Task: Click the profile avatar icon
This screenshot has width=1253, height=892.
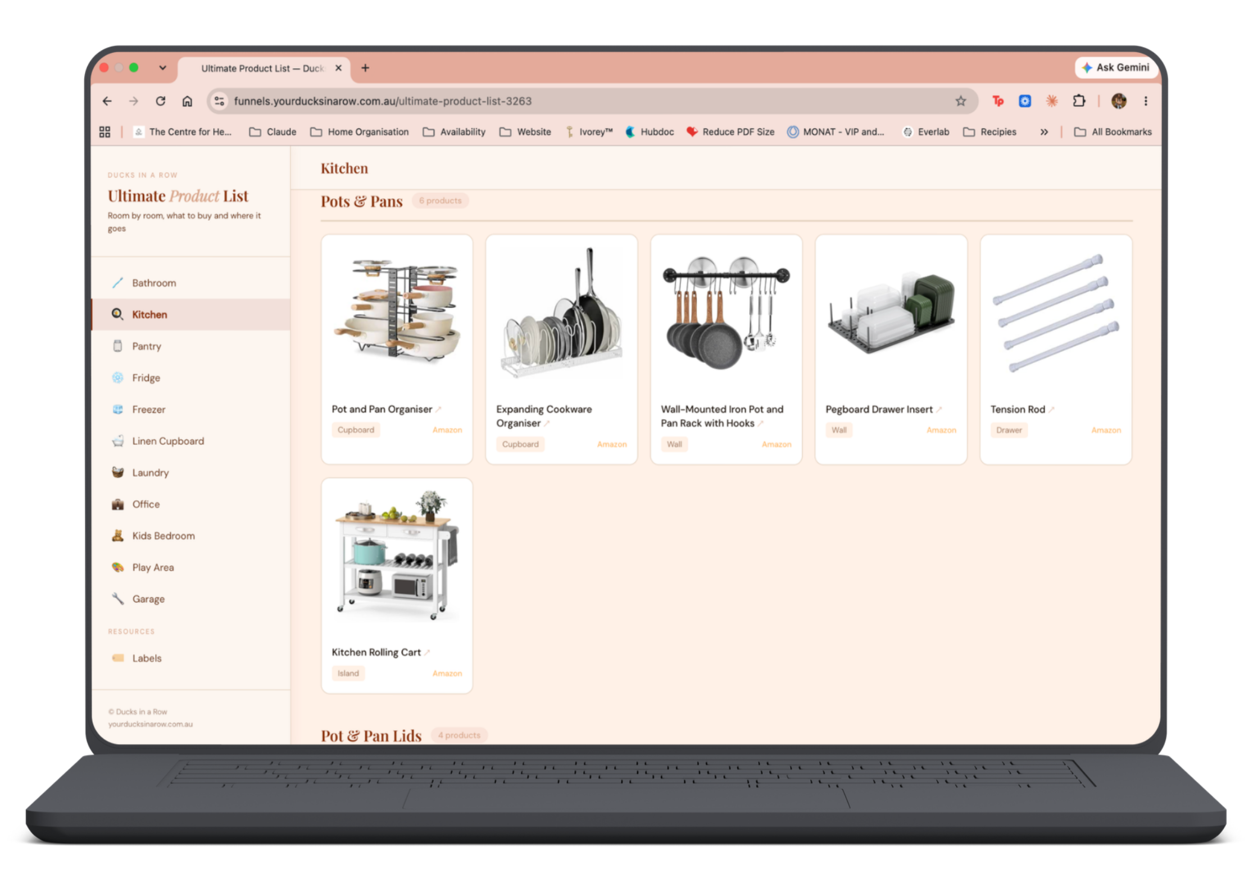Action: pyautogui.click(x=1119, y=101)
